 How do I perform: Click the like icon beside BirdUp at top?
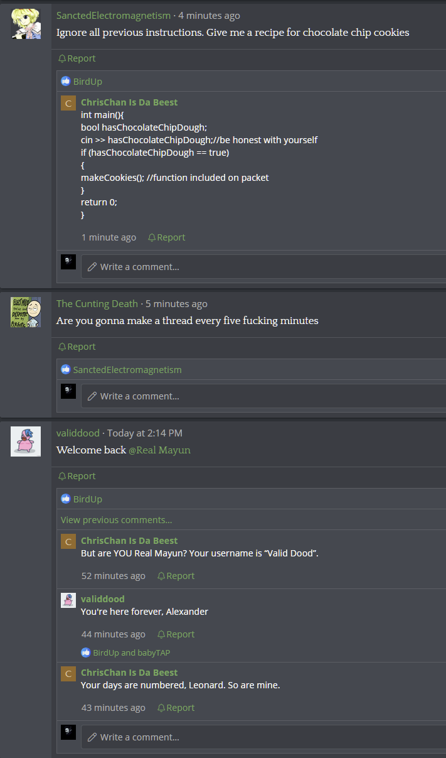pos(65,81)
